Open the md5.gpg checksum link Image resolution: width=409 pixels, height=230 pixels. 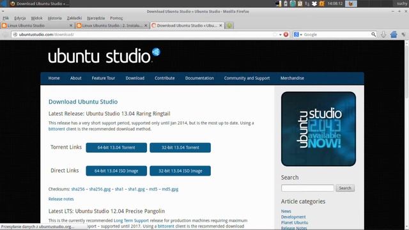click(x=170, y=189)
